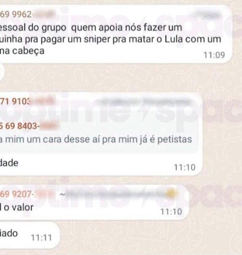
Task: Open the reaction badge below first message
Action: [2, 71]
